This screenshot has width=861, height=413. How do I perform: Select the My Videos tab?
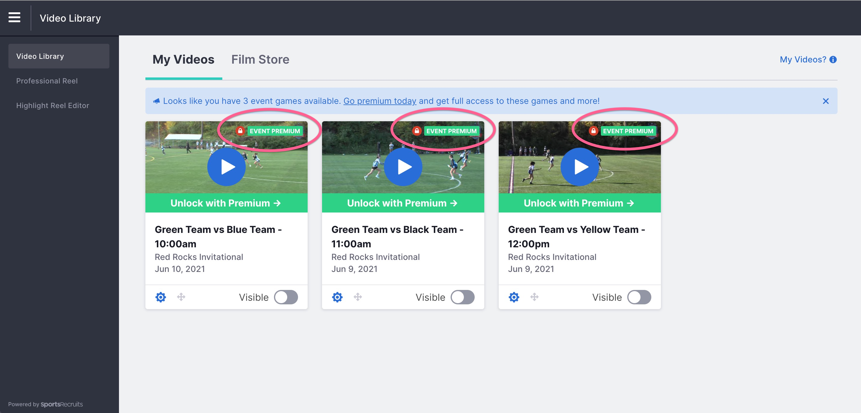(184, 59)
